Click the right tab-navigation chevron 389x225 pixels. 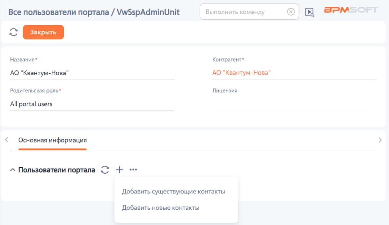pyautogui.click(x=380, y=140)
